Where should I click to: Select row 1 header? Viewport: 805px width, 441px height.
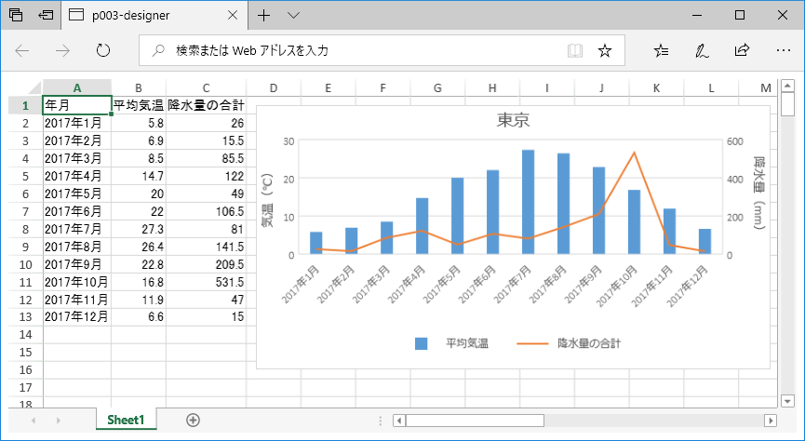click(25, 106)
